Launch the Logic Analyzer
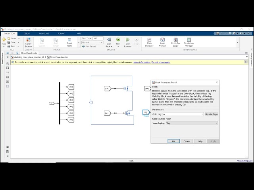 point(162,42)
